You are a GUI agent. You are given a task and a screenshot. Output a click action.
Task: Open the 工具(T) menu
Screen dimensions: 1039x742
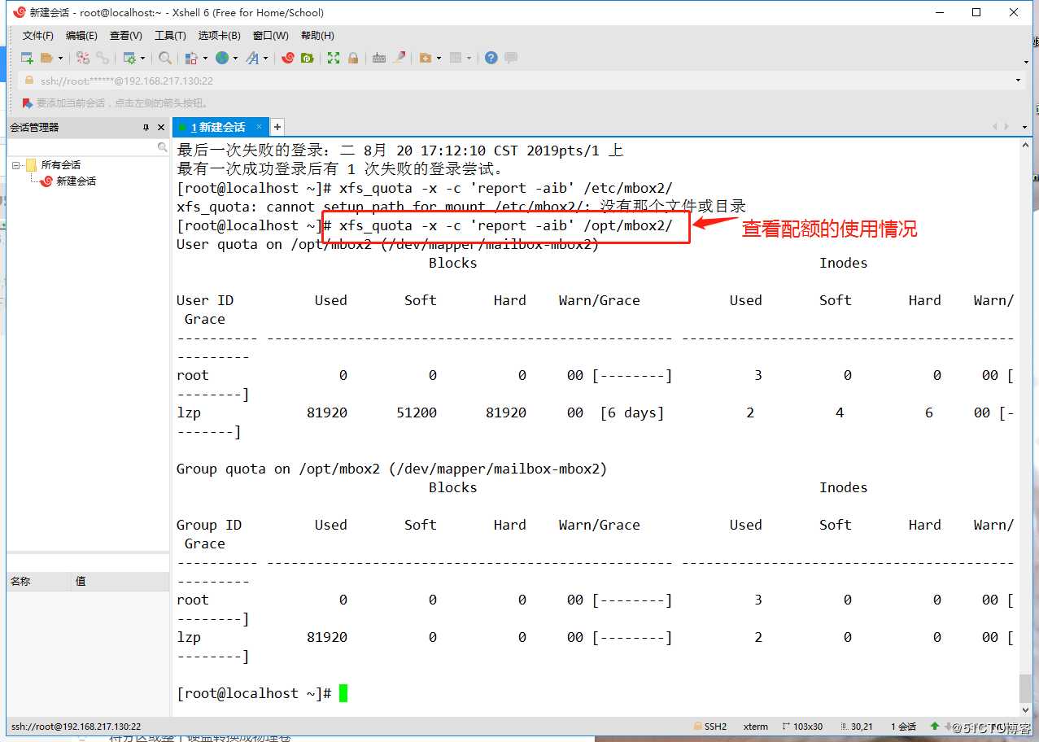pyautogui.click(x=170, y=35)
